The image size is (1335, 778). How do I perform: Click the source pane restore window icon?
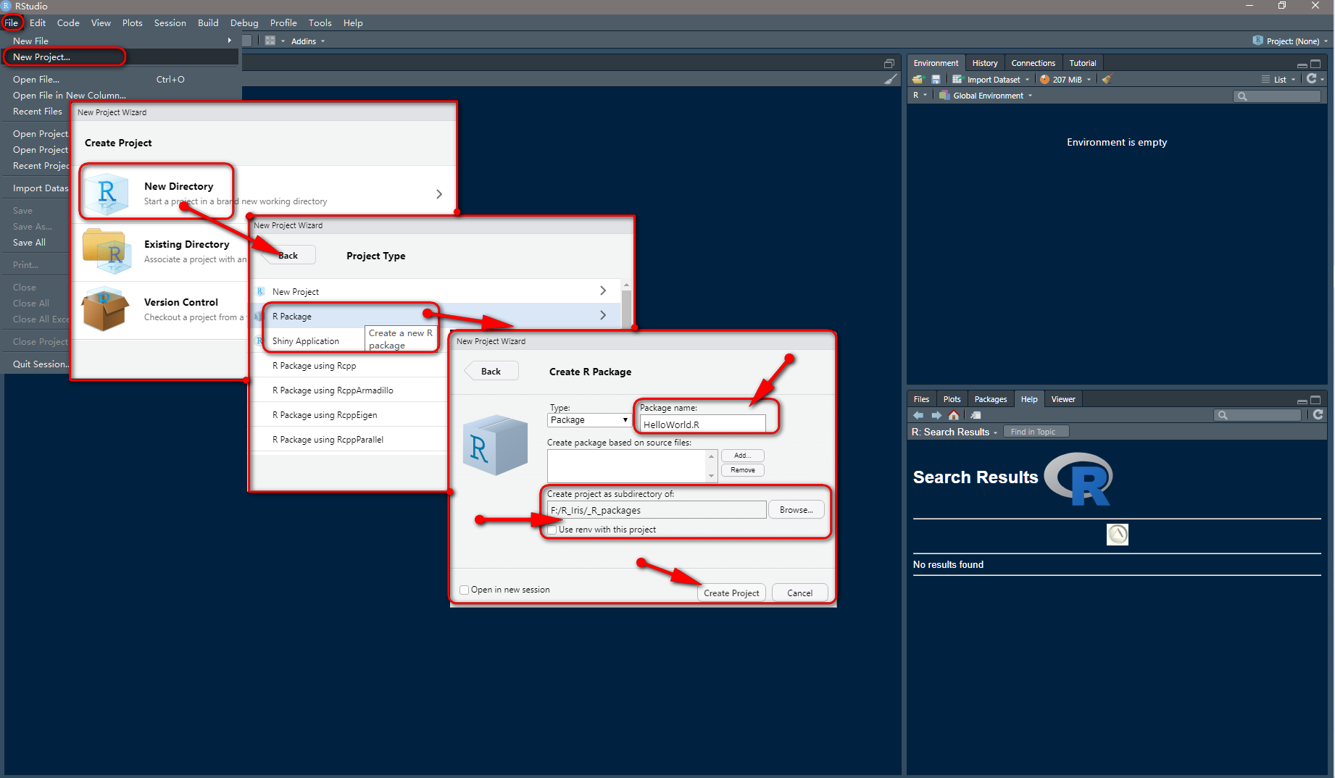coord(889,64)
